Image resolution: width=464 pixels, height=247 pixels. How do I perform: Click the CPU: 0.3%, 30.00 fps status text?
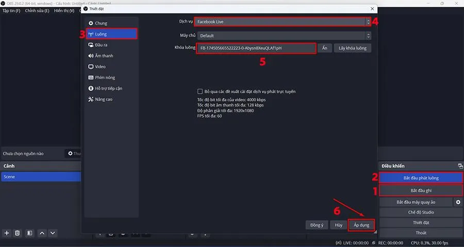tap(428, 243)
